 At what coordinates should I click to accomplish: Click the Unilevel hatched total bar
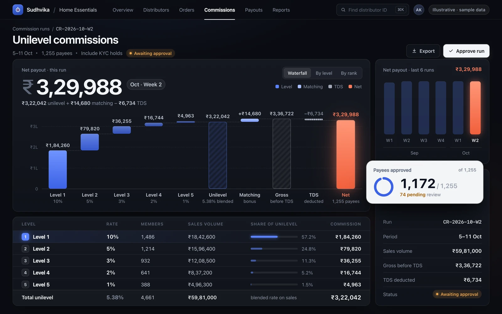point(218,155)
